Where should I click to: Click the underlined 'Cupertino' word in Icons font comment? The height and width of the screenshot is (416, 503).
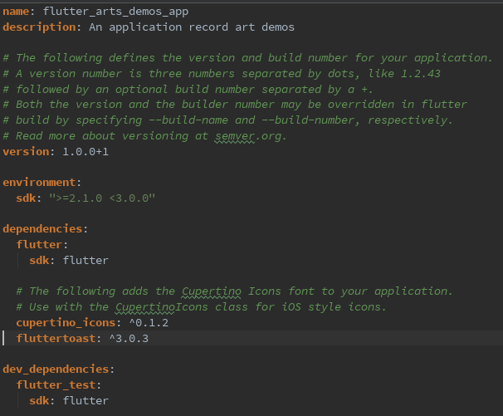point(212,291)
